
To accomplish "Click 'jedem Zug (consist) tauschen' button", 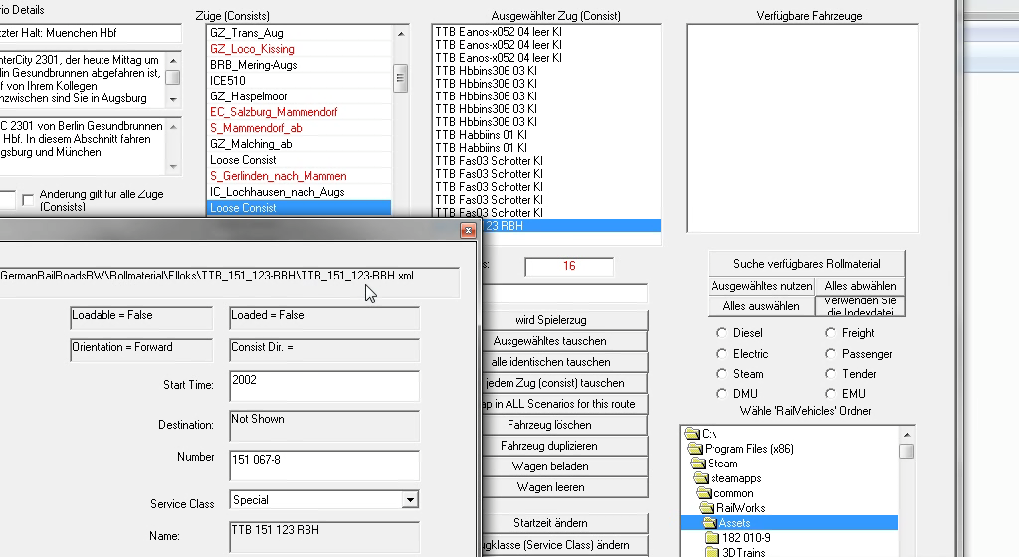I will point(564,383).
